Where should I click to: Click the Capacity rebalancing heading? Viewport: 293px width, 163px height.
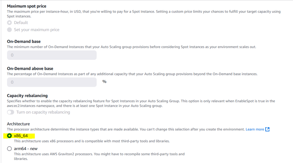27,96
